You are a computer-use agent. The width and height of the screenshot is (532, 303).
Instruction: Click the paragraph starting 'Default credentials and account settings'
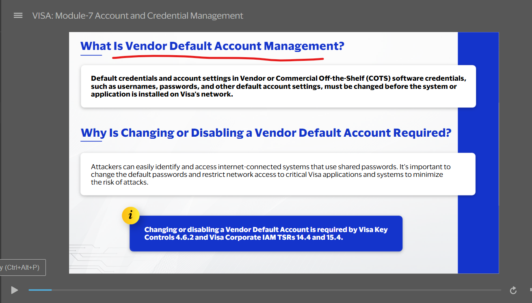pos(278,86)
